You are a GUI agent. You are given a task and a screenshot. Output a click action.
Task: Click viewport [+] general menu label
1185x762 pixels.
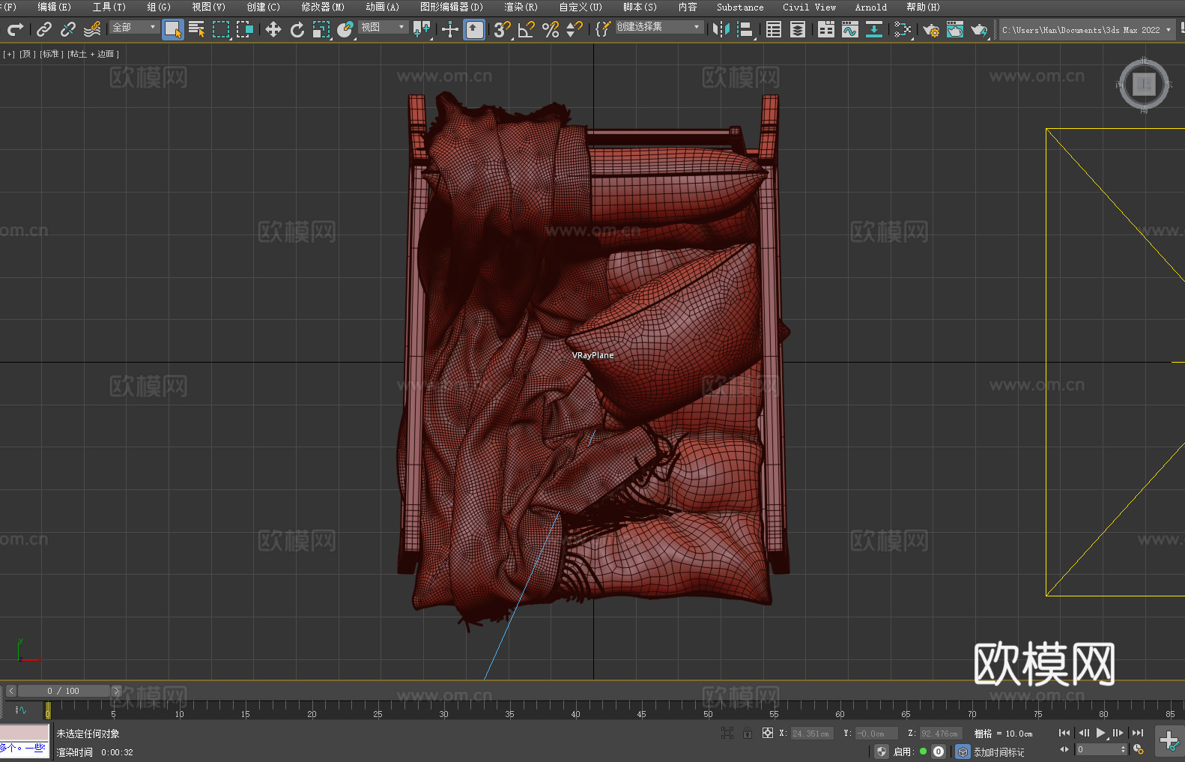(x=8, y=54)
